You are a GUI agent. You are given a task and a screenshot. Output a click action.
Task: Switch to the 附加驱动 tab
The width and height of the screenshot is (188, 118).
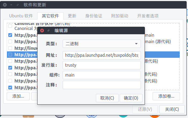(120, 16)
